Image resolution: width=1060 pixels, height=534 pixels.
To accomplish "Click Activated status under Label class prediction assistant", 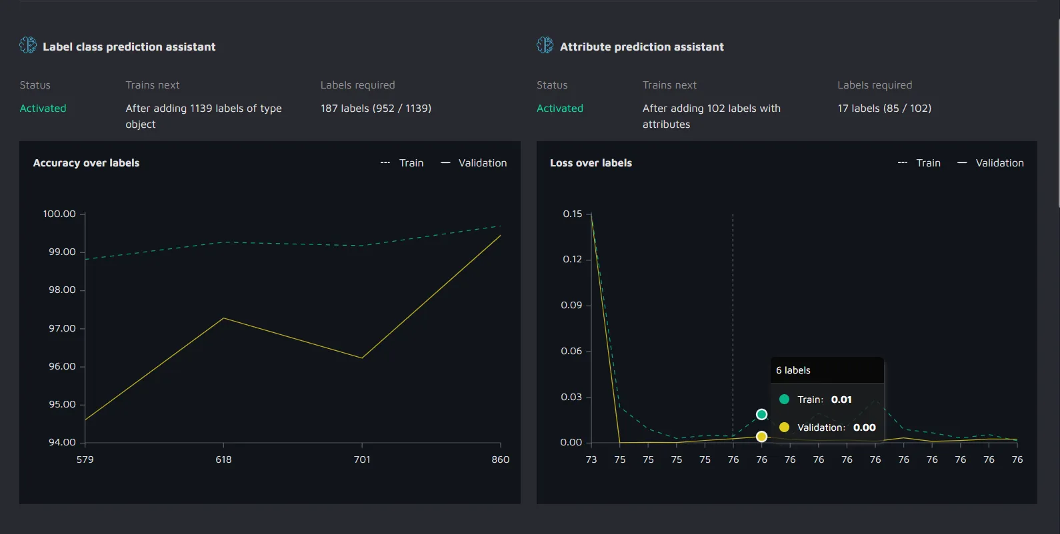I will 43,109.
